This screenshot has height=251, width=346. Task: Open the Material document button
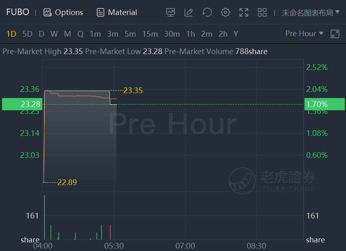[x=117, y=12]
